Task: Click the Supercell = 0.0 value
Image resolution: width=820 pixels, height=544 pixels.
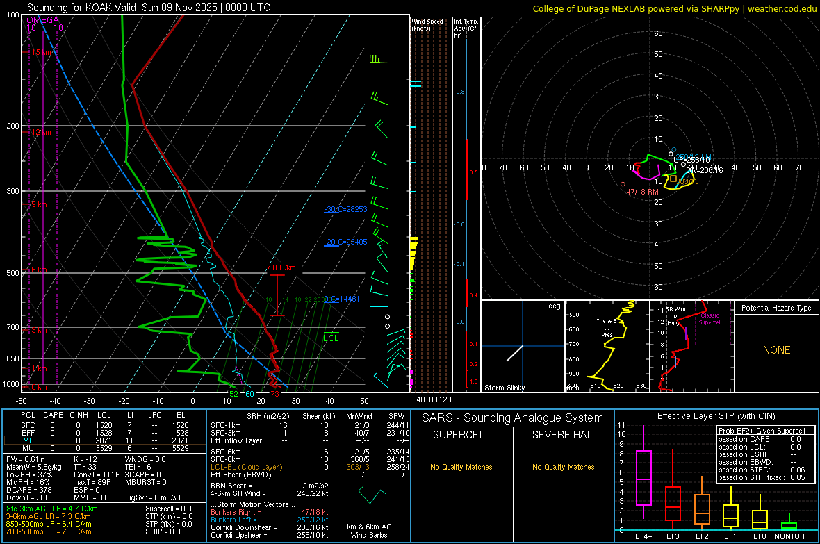Action: 168,509
